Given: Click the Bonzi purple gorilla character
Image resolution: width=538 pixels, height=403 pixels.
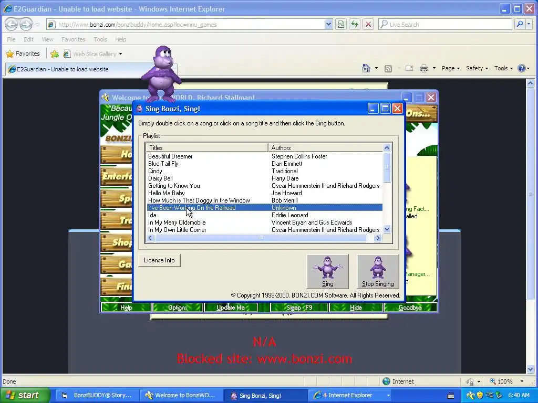Looking at the screenshot, I should (x=161, y=73).
